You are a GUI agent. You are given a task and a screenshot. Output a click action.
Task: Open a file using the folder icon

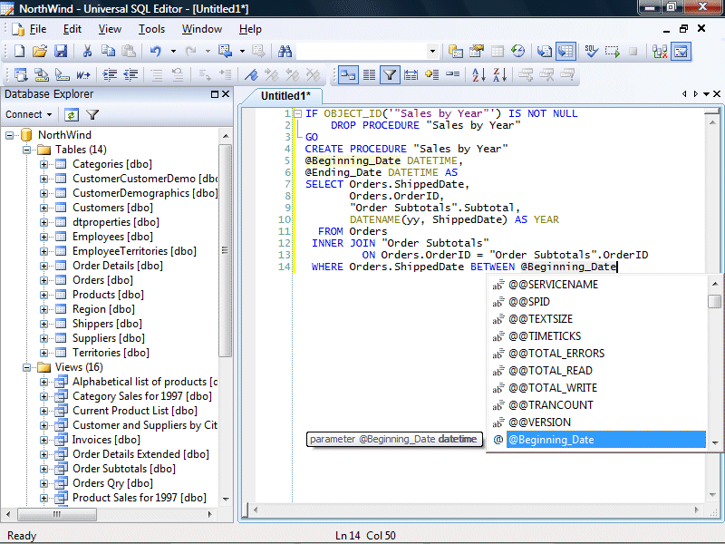coord(40,52)
